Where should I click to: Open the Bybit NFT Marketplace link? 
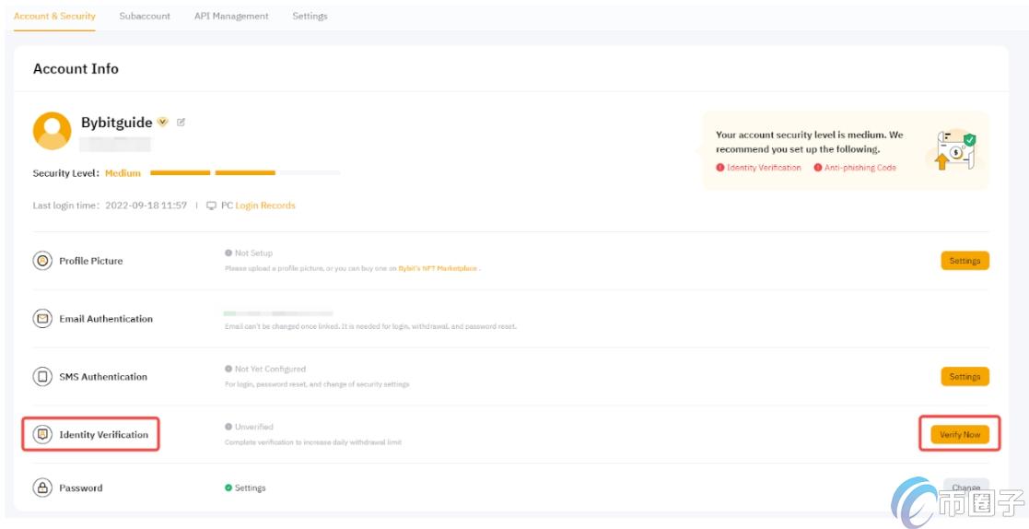click(438, 268)
